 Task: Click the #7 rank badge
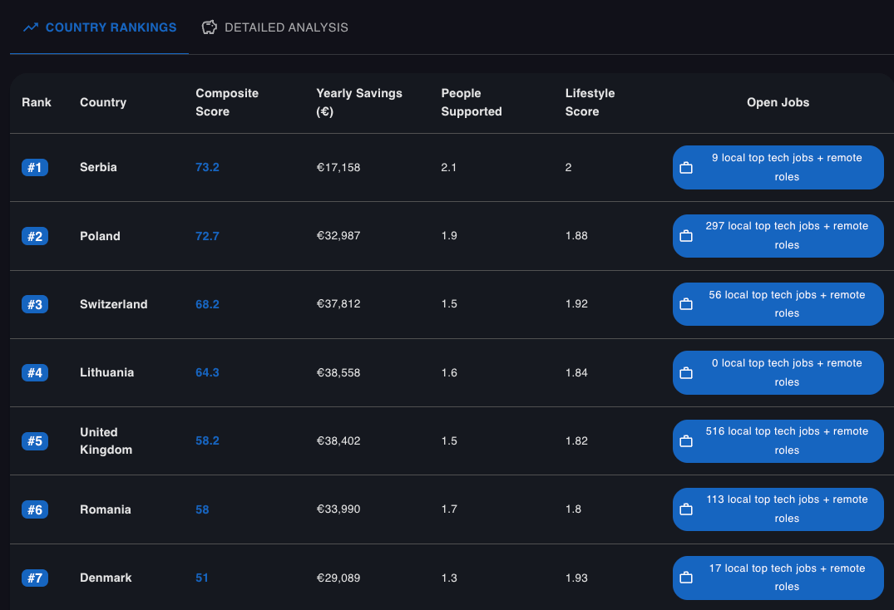pyautogui.click(x=35, y=578)
